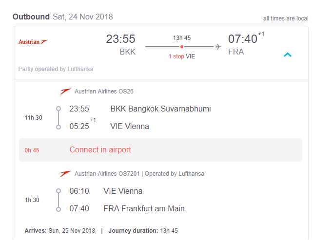Click 'FRA Frankfurt am Main' airport name
The width and height of the screenshot is (312, 240).
(144, 209)
